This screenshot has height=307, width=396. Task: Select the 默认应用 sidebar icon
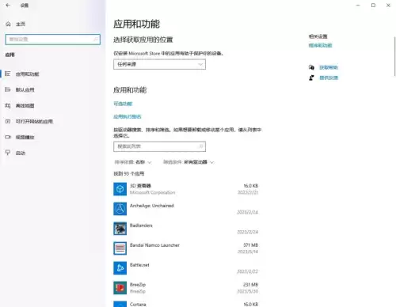(x=8, y=89)
